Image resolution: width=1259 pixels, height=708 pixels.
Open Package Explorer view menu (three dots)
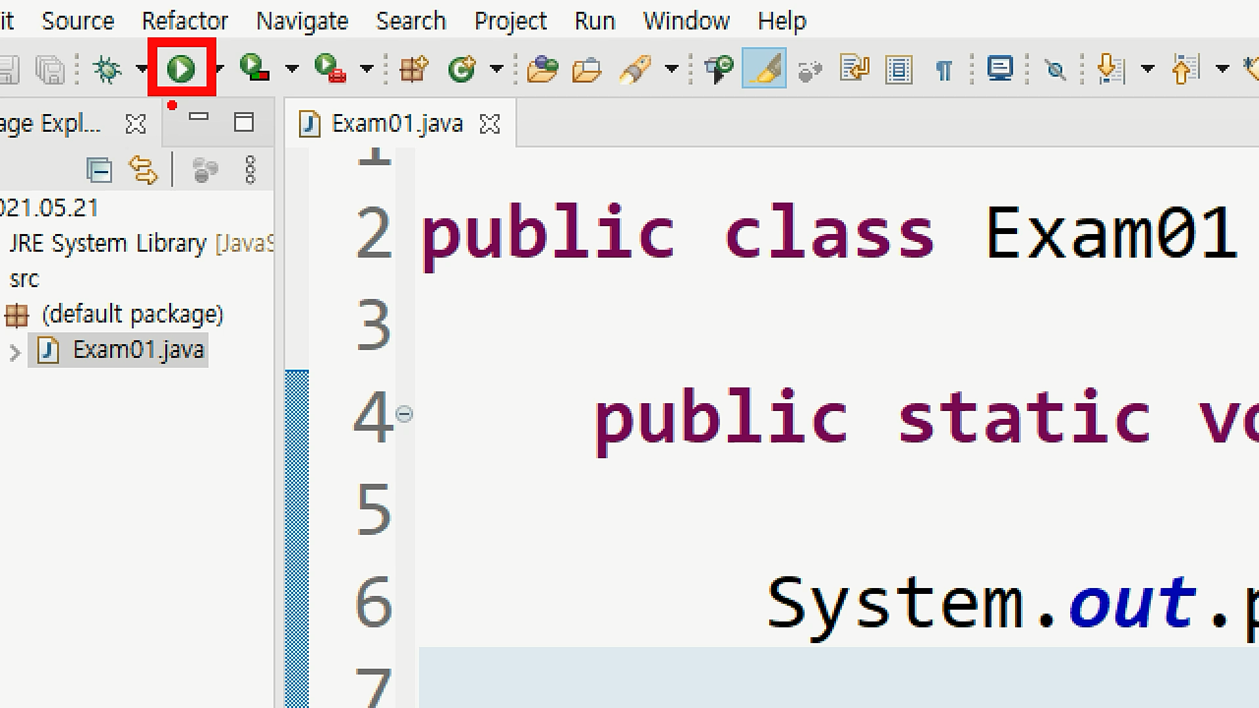click(x=250, y=170)
